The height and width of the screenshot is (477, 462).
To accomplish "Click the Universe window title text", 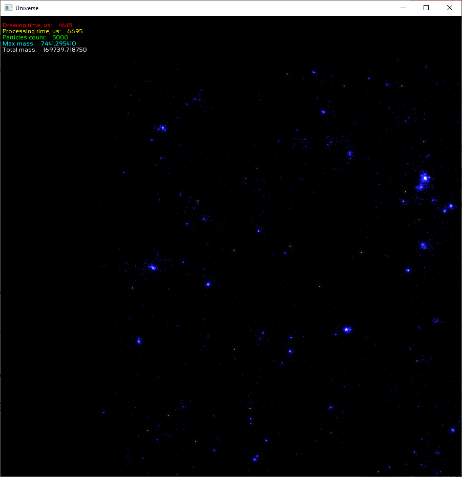I will click(27, 8).
